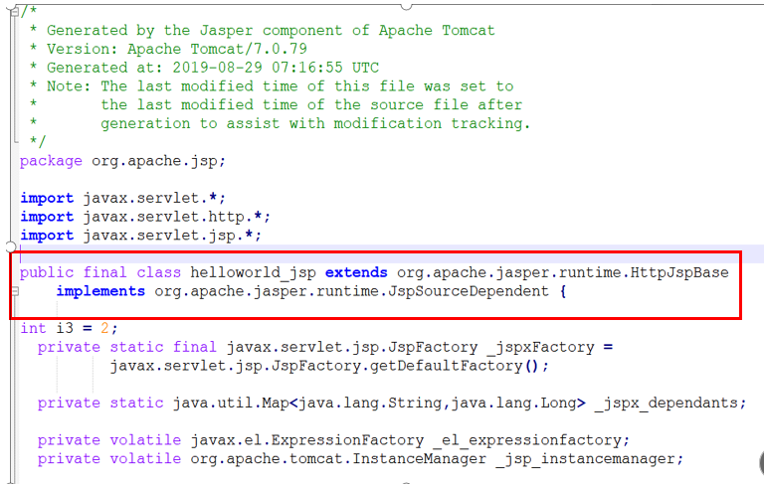Click 'java.util.Map<java.lang.String,java.lang.Long>' type

[x=379, y=404]
